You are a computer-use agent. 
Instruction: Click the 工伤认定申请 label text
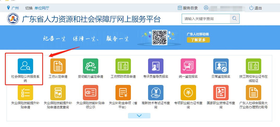(x=58, y=77)
